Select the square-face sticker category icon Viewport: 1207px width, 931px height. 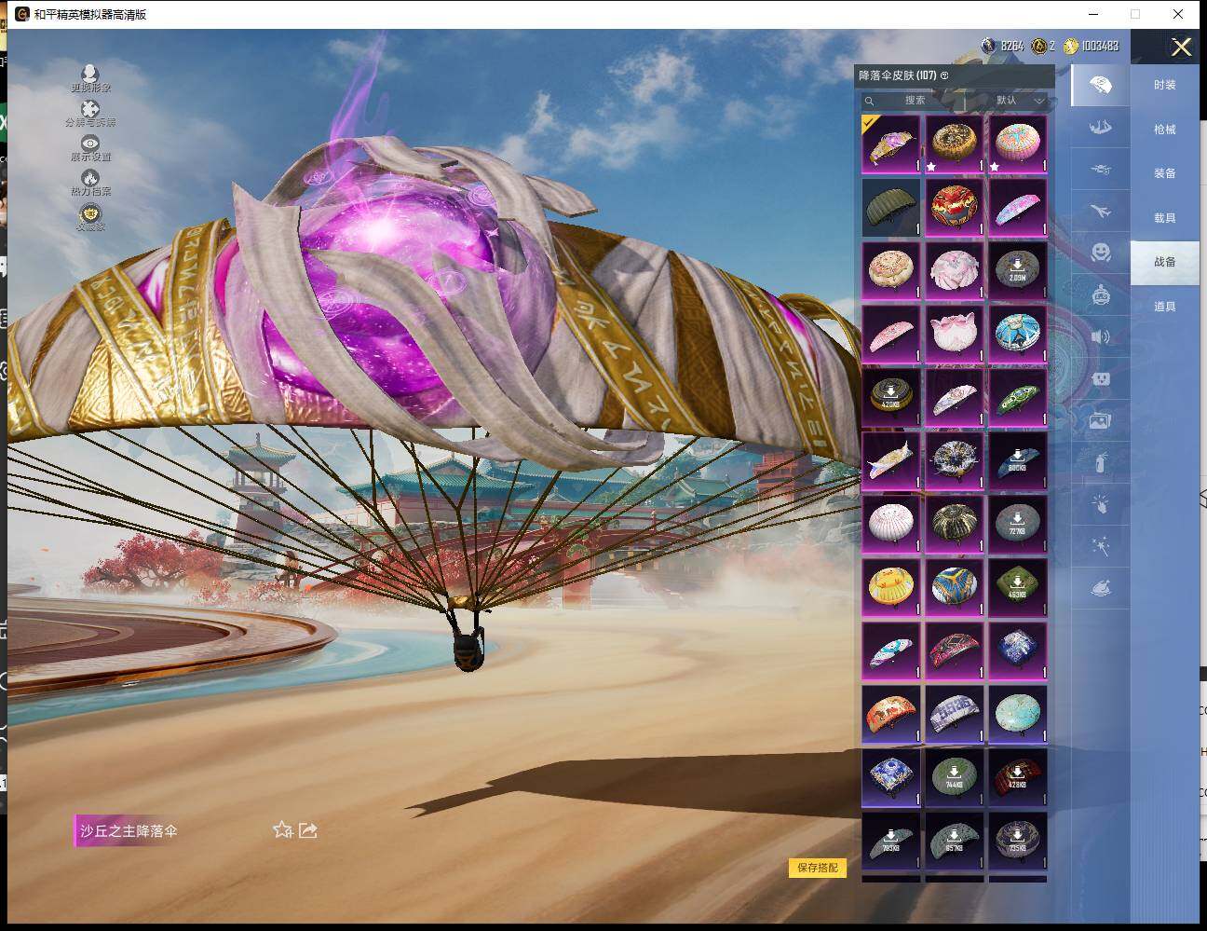pyautogui.click(x=1100, y=379)
